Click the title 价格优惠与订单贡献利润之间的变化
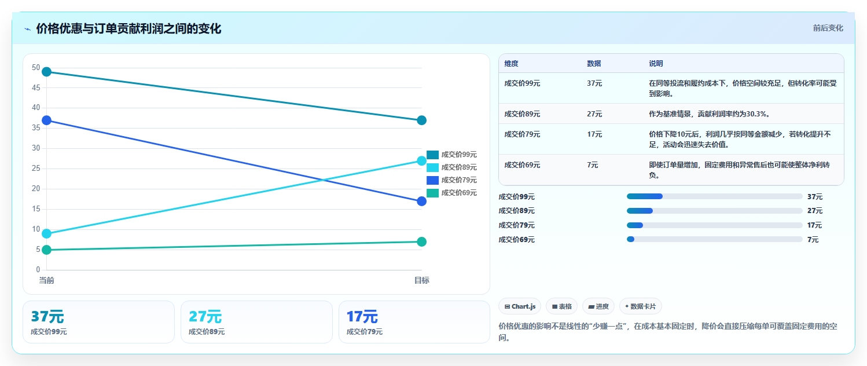 128,29
